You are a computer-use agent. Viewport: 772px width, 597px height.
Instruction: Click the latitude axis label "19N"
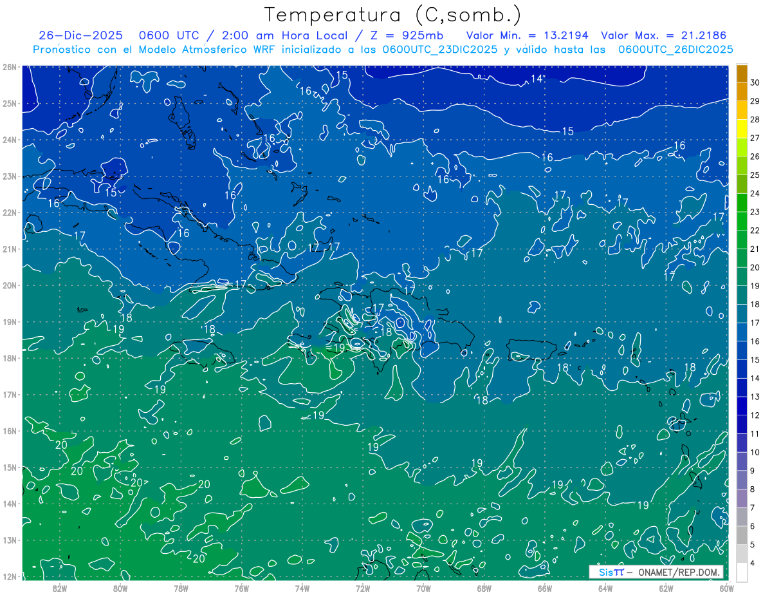pos(9,322)
